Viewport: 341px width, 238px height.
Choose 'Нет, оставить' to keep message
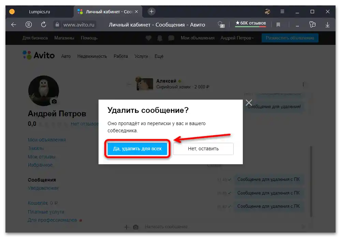point(203,149)
